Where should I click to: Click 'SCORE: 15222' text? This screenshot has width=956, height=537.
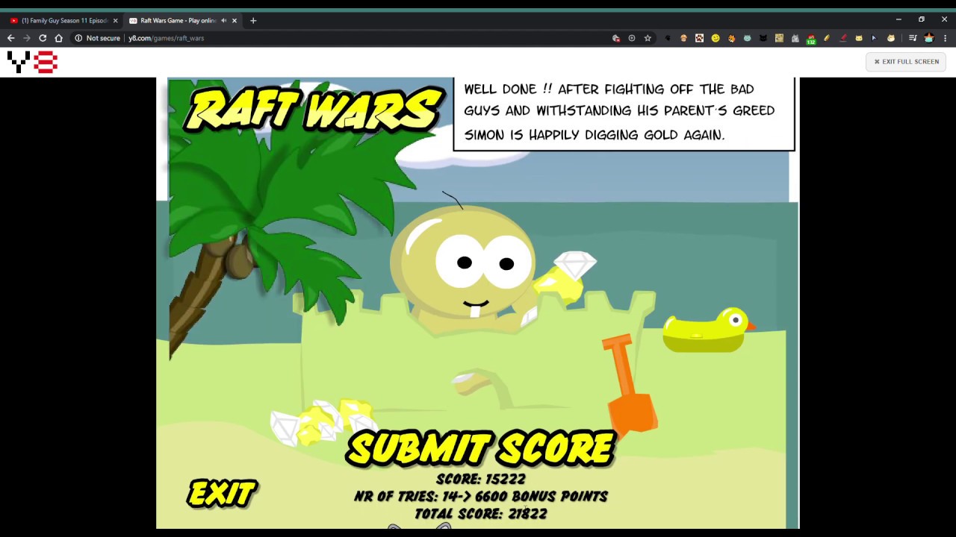[481, 480]
